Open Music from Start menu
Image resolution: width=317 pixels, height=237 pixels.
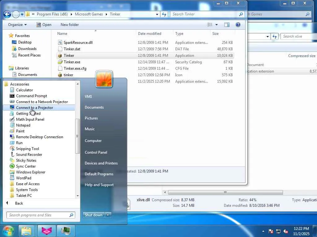tap(89, 129)
